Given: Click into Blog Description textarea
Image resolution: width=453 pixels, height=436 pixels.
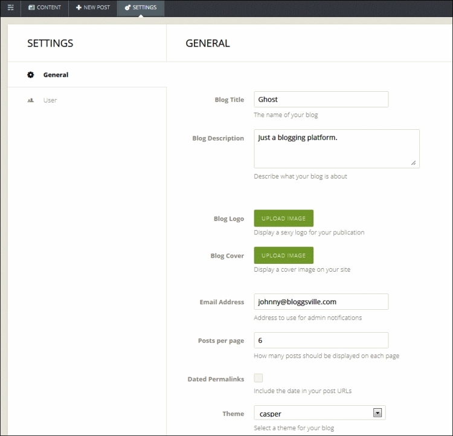Looking at the screenshot, I should tap(336, 149).
